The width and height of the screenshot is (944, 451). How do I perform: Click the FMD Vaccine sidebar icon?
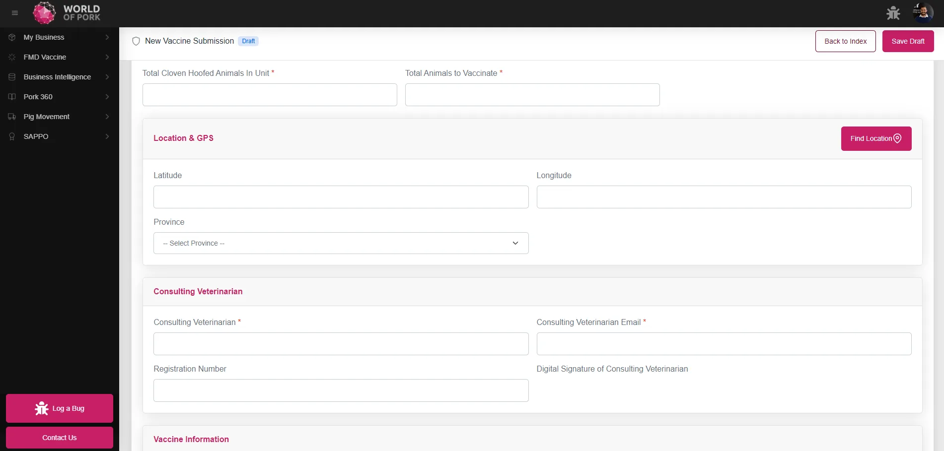(12, 57)
